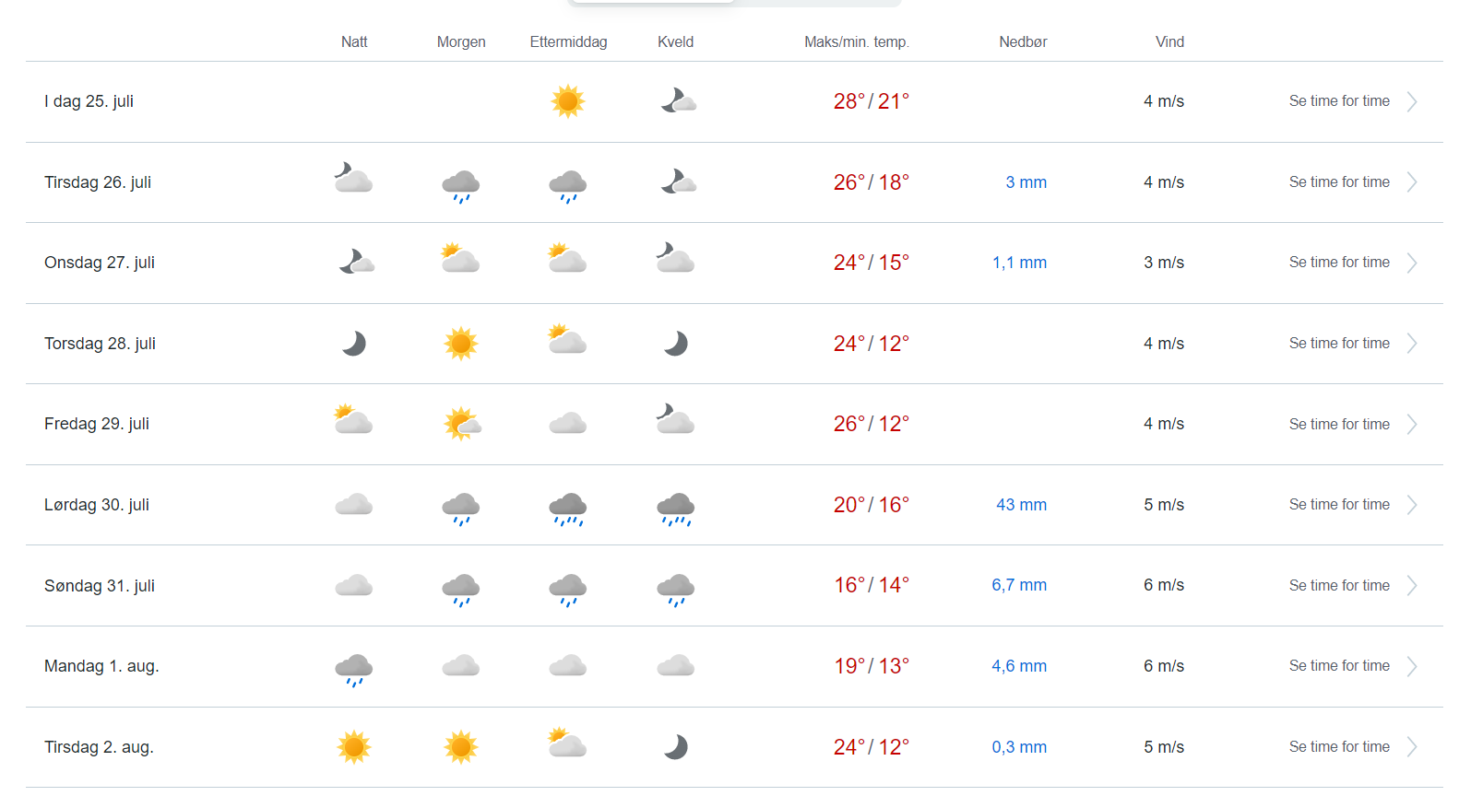Click Tirsdag 2. aug. night sun icon

click(354, 747)
